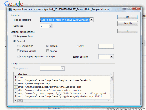Open the Tipo colonna dropdown arrow
The height and width of the screenshot is (110, 146).
[62, 68]
